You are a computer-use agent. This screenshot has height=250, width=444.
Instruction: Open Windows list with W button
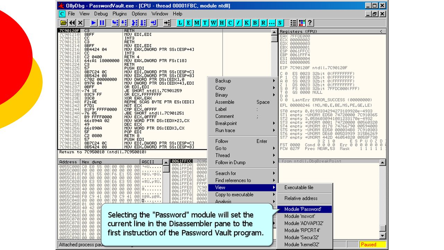tap(214, 23)
